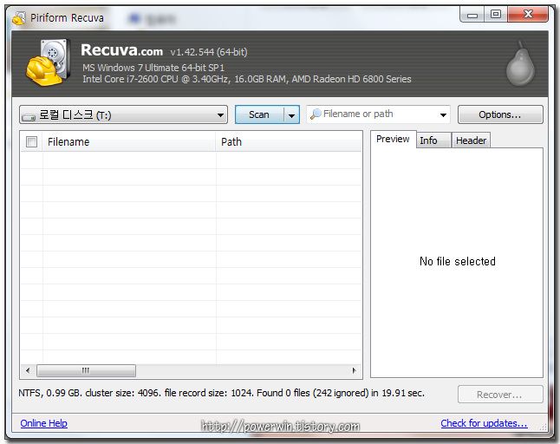Minimize the Piriform Recuva window

pyautogui.click(x=472, y=15)
